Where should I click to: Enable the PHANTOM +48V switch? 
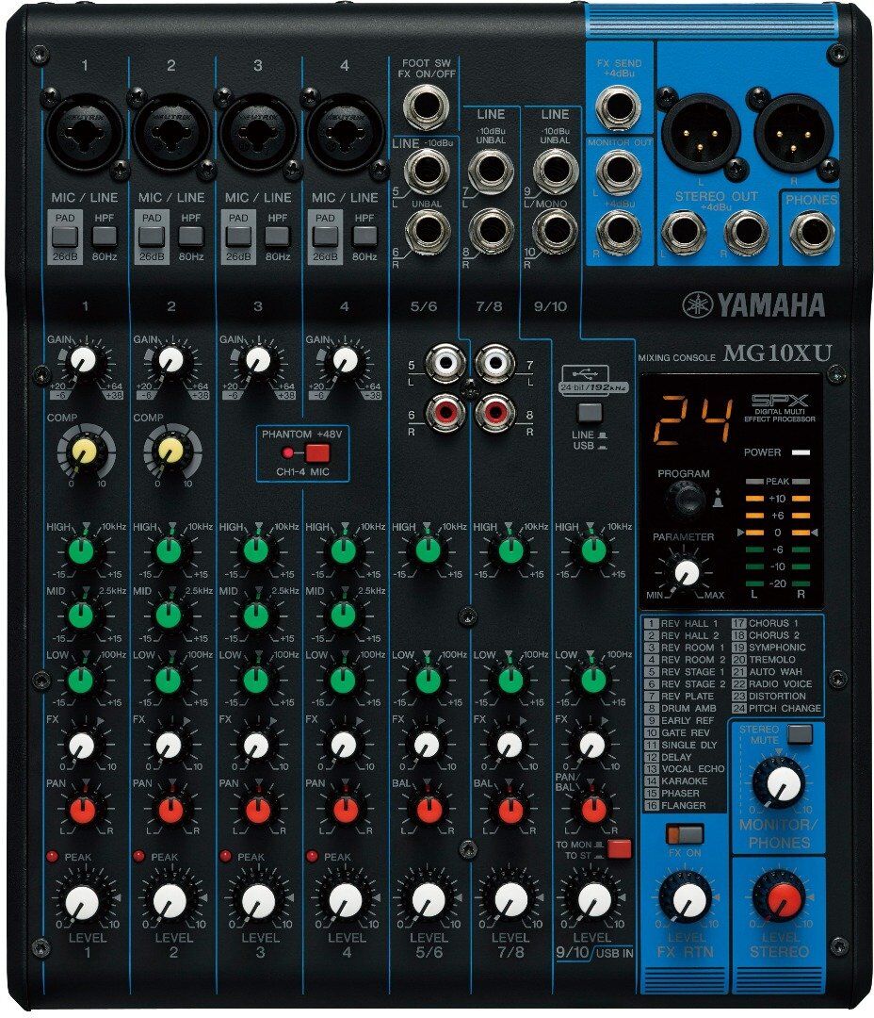tap(317, 452)
